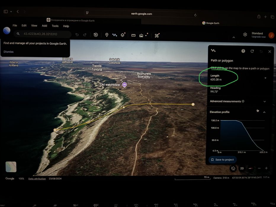Click the help question mark in panel
The height and width of the screenshot is (207, 276).
point(243,51)
